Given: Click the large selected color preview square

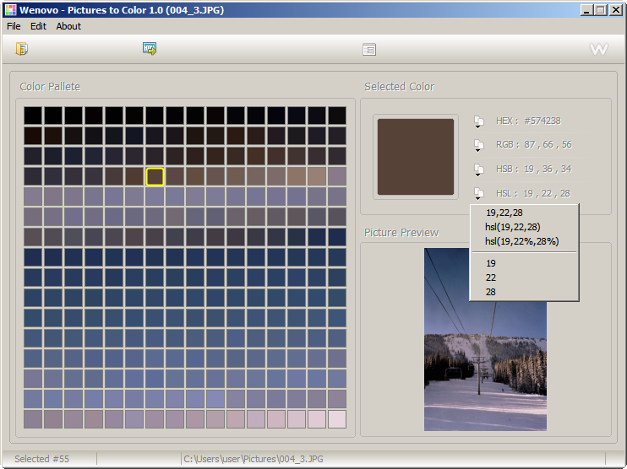Looking at the screenshot, I should pyautogui.click(x=416, y=157).
